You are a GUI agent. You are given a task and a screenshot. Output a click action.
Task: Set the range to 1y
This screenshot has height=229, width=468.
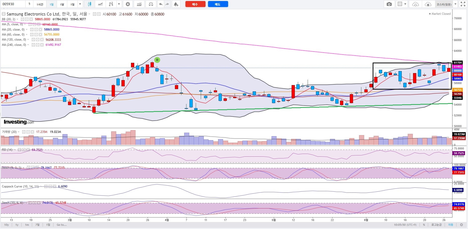17,225
